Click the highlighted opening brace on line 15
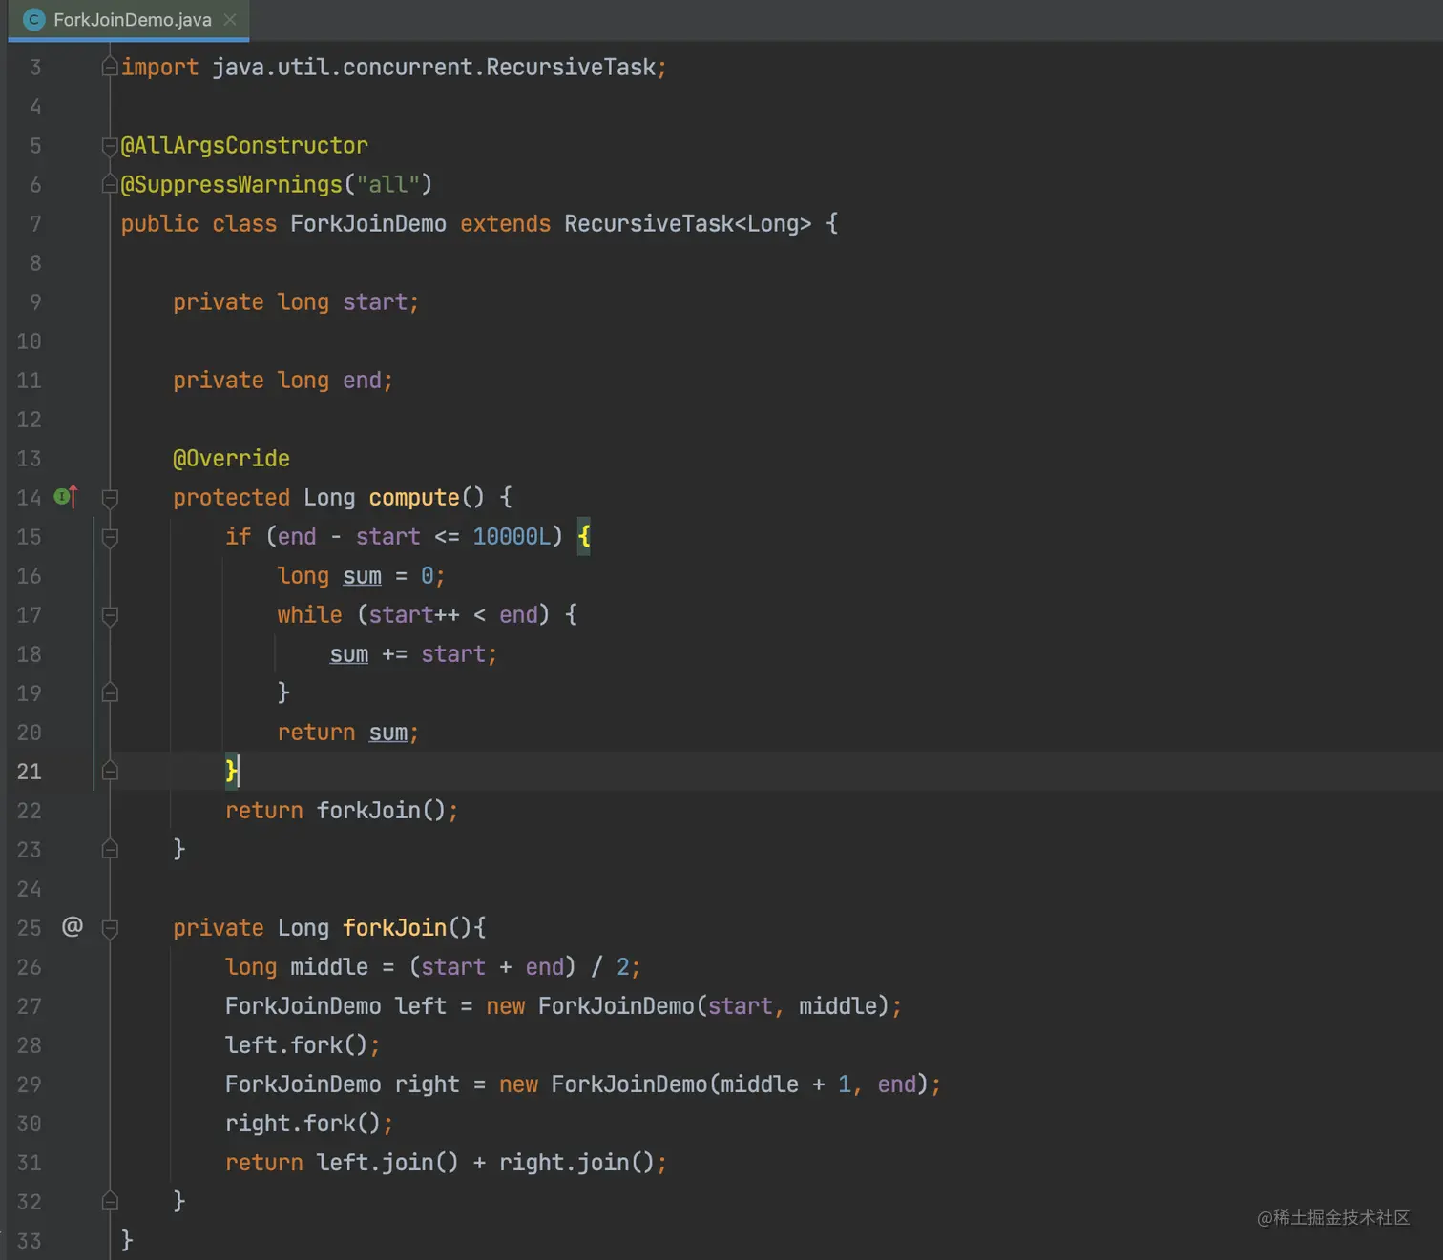 584,537
